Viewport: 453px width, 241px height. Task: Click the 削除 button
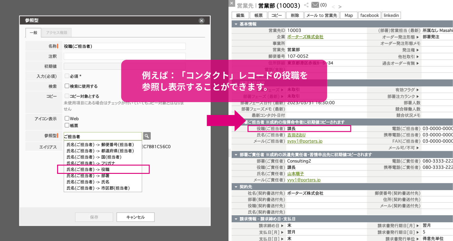(x=295, y=15)
